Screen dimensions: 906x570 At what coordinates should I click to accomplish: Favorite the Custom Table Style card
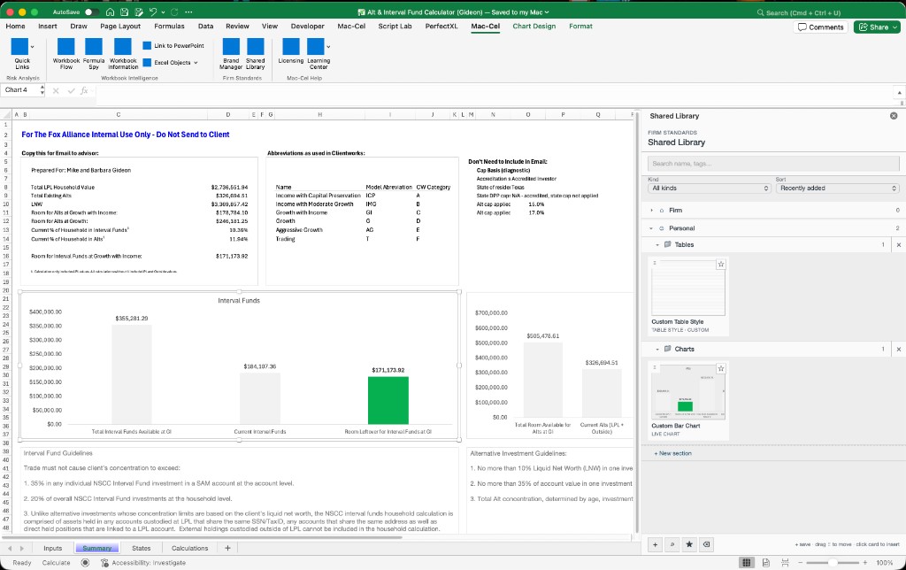[720, 264]
